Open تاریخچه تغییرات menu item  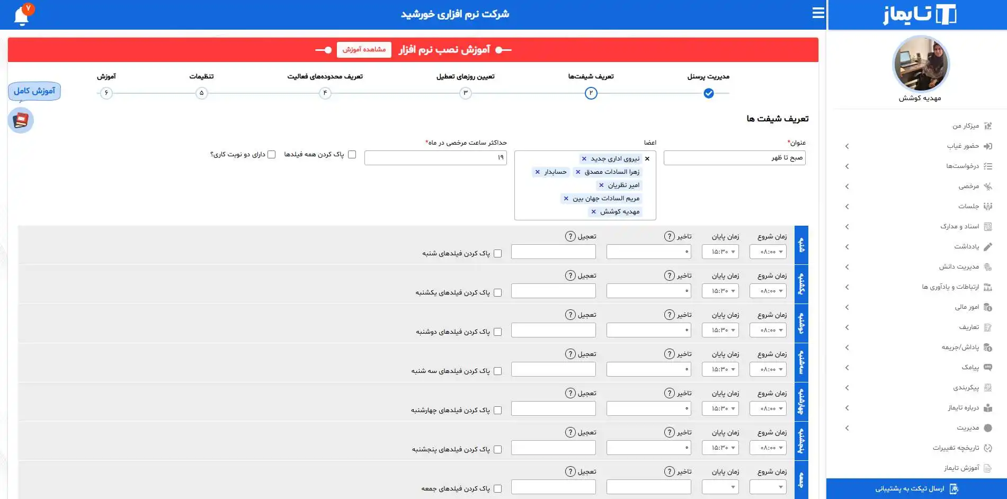tap(956, 448)
